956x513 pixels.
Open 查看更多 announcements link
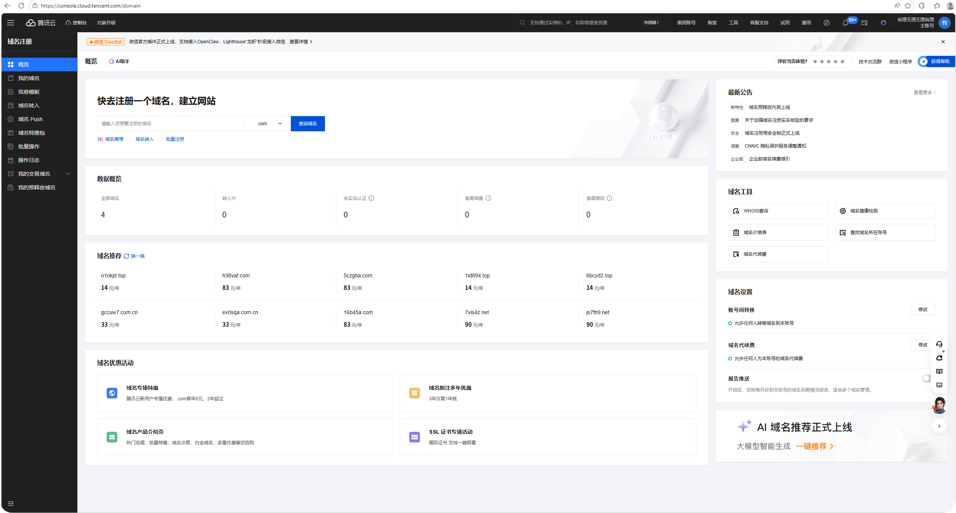coord(924,93)
